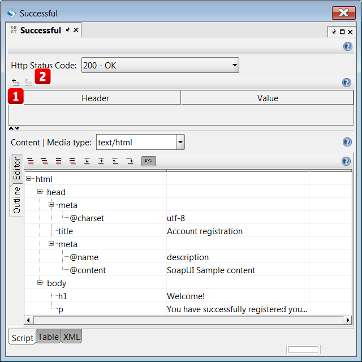Click the first red lines outline toolbar icon
The height and width of the screenshot is (362, 362).
click(x=31, y=161)
